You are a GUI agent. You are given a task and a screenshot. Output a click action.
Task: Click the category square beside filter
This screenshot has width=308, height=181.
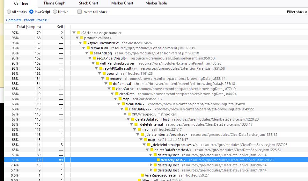(139, 180)
